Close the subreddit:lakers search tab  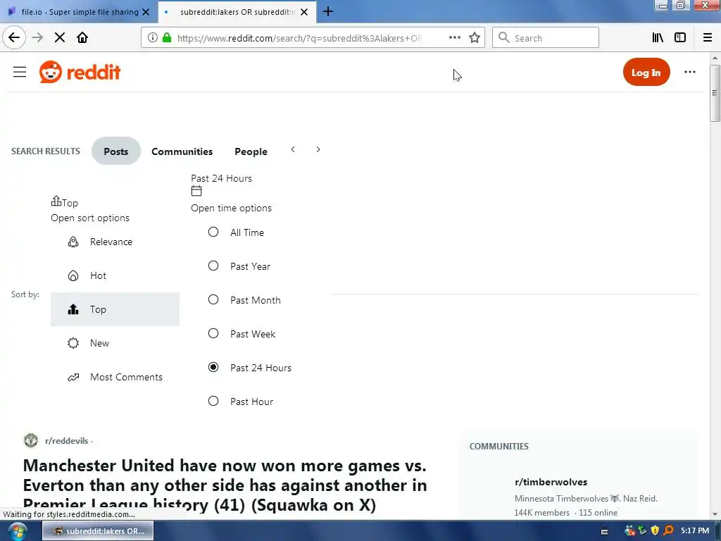click(304, 12)
